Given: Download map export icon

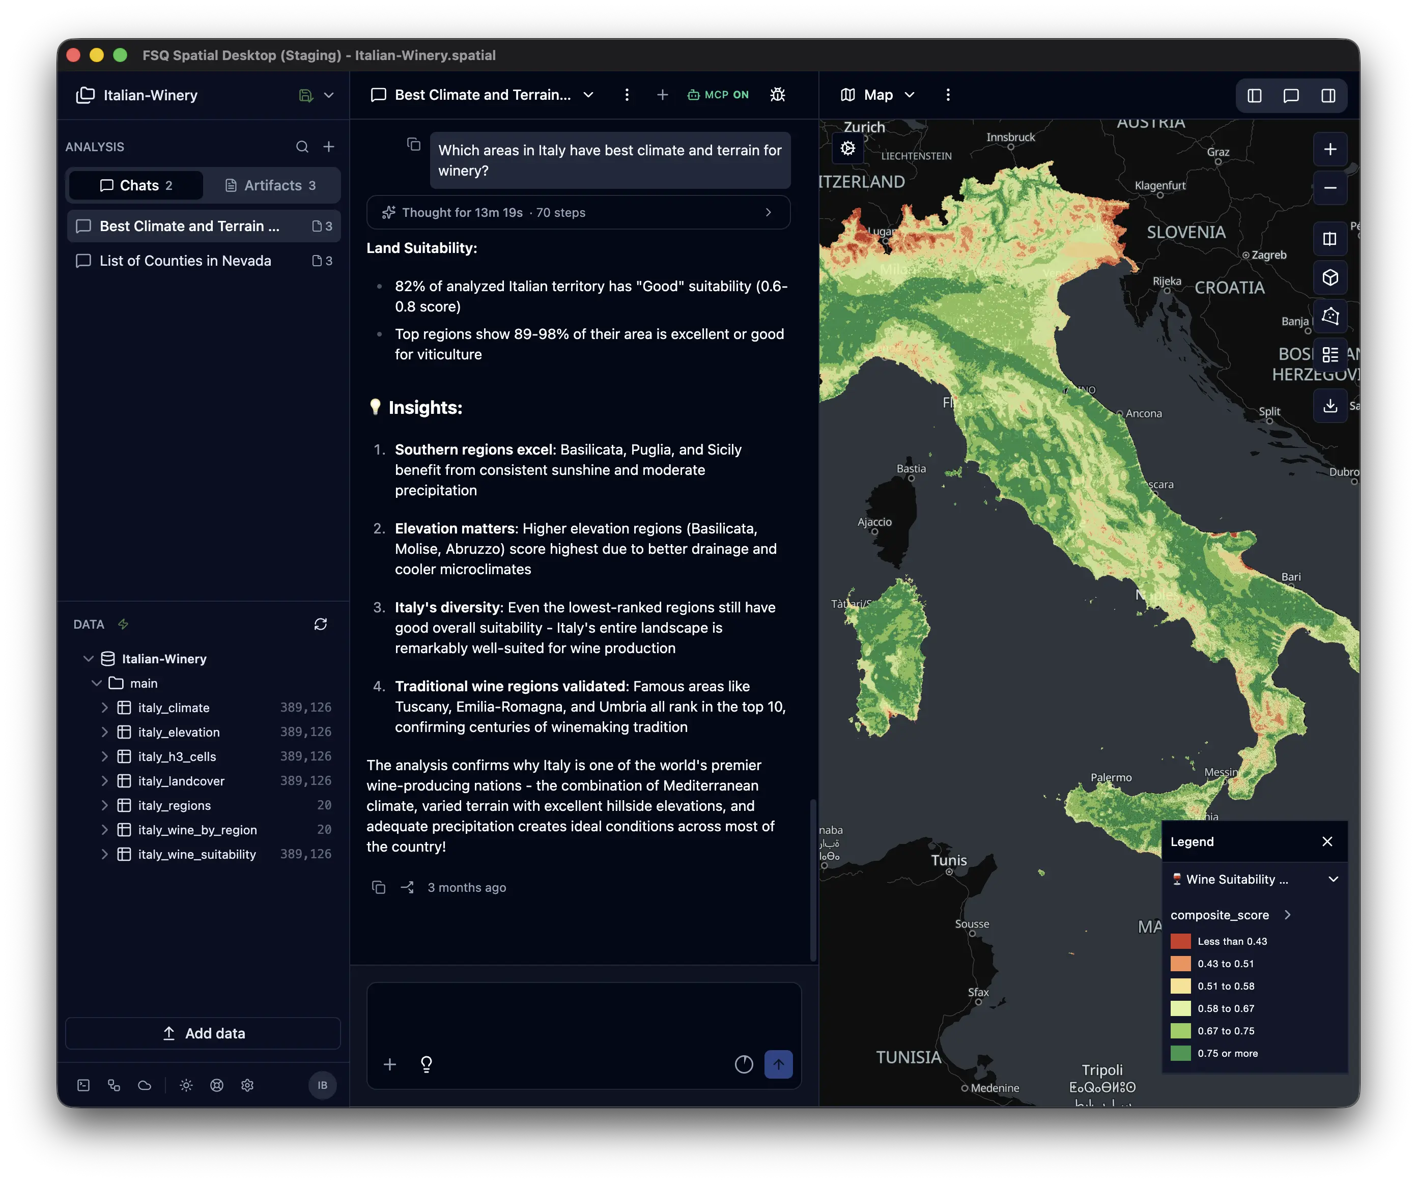Looking at the screenshot, I should (x=1329, y=406).
